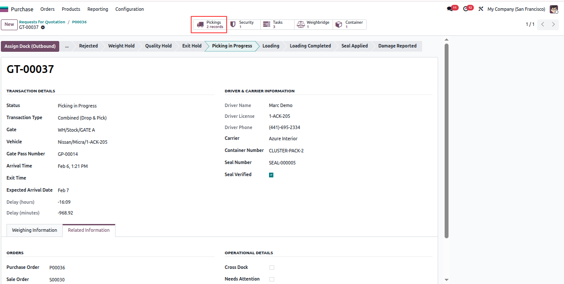Viewport: 564px width, 284px height.
Task: Click the Vehicle field Nissan/Micra/1-ACK-205
Action: coord(83,142)
